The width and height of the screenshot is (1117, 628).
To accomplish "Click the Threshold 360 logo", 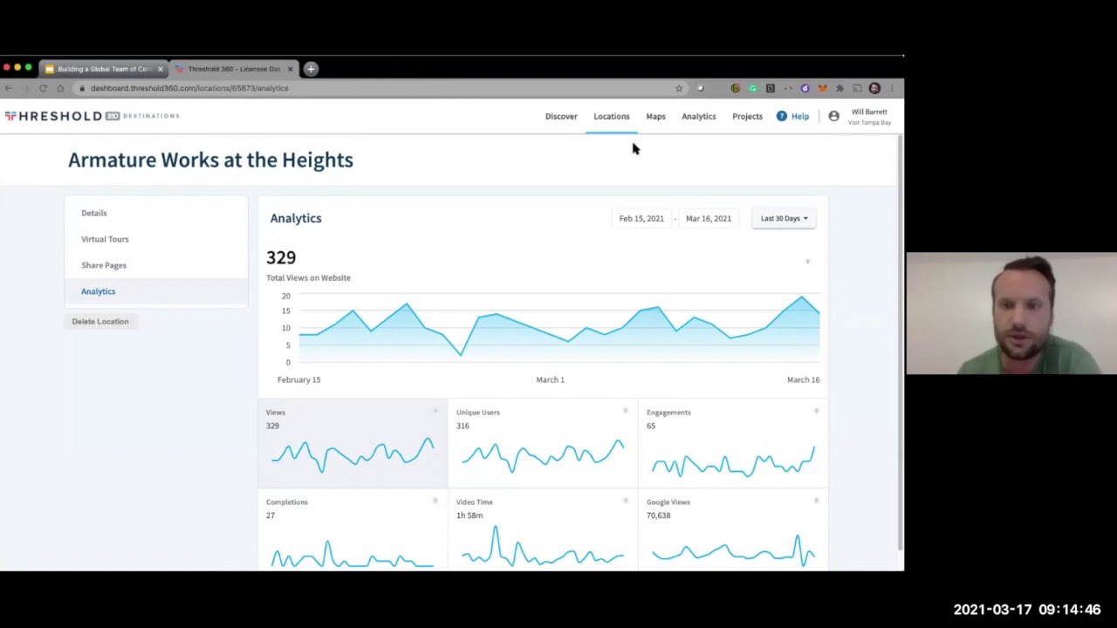I will pos(92,116).
